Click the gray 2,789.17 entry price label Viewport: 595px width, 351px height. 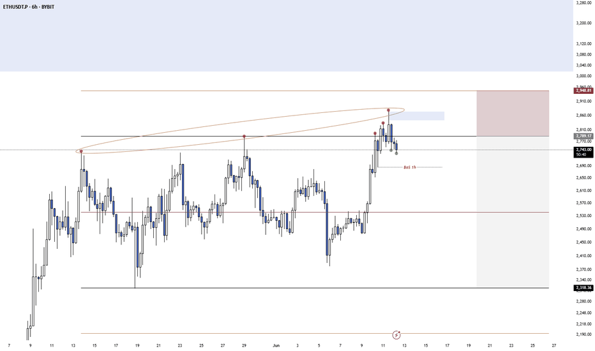(x=584, y=136)
